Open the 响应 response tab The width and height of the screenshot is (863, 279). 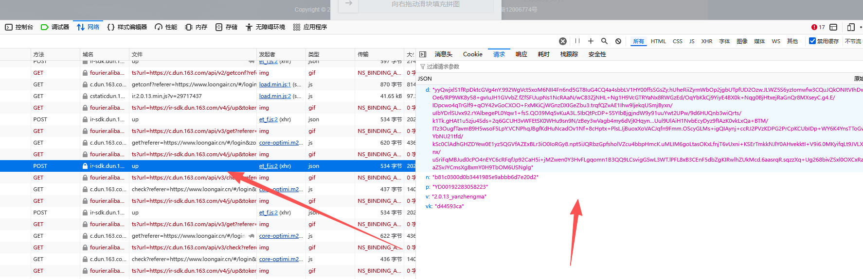tap(521, 54)
